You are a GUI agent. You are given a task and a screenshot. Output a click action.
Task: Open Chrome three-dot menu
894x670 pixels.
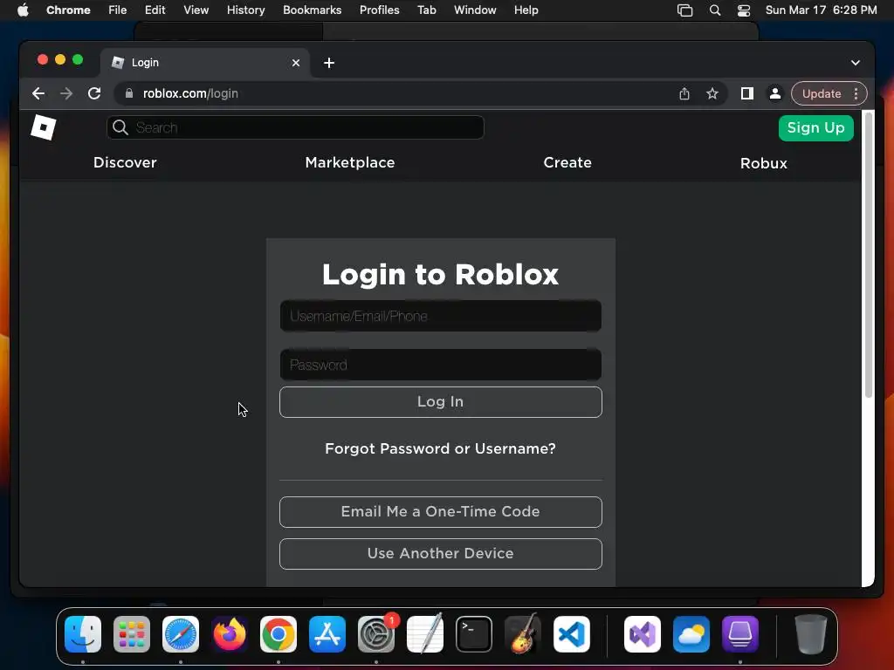[x=856, y=93]
